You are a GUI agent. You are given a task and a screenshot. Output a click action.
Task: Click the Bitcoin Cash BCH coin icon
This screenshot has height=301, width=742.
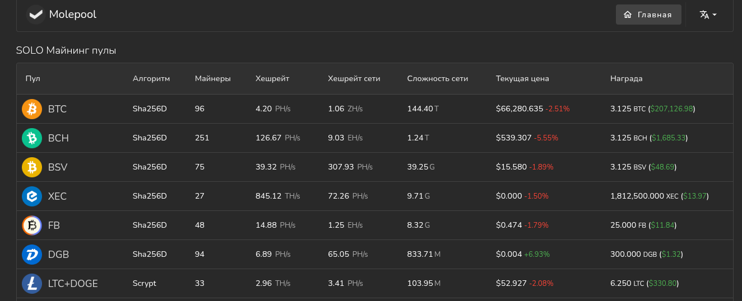click(32, 138)
